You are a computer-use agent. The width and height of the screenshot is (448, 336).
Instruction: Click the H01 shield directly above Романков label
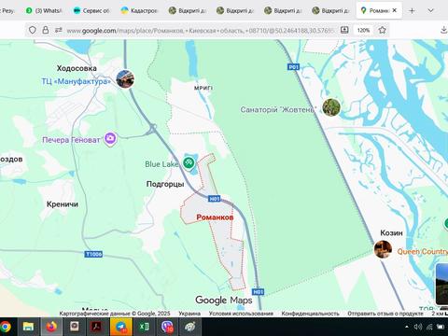215,199
